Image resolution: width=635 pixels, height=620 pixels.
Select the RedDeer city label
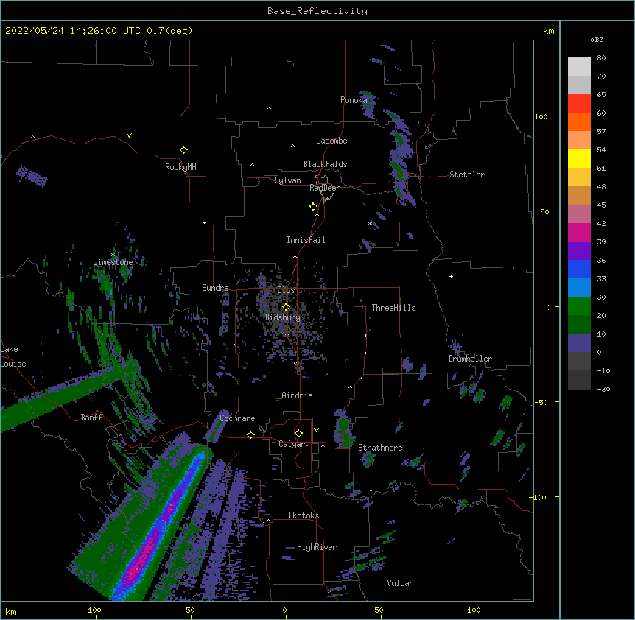(324, 188)
